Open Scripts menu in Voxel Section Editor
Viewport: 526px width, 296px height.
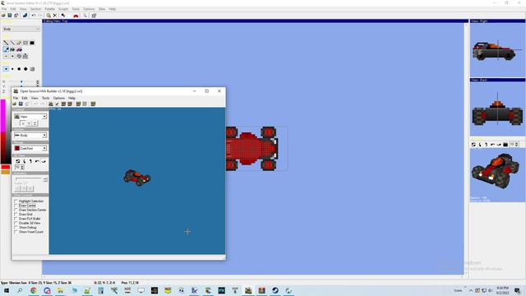coord(63,9)
